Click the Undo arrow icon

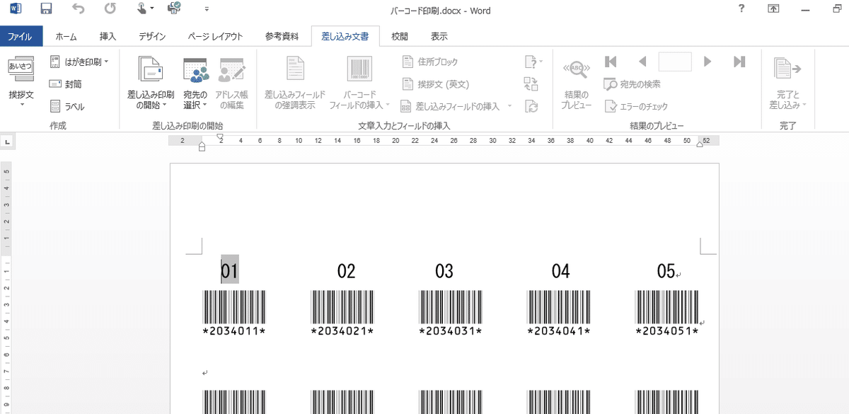pyautogui.click(x=78, y=9)
